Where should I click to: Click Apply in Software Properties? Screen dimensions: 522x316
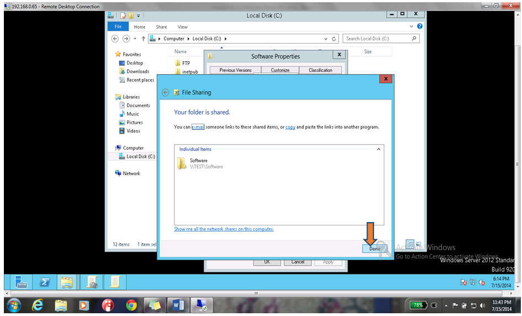click(328, 262)
